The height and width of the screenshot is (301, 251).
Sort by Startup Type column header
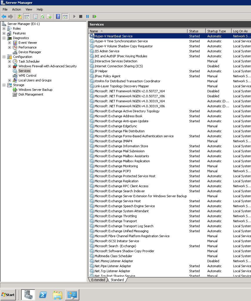click(x=218, y=31)
